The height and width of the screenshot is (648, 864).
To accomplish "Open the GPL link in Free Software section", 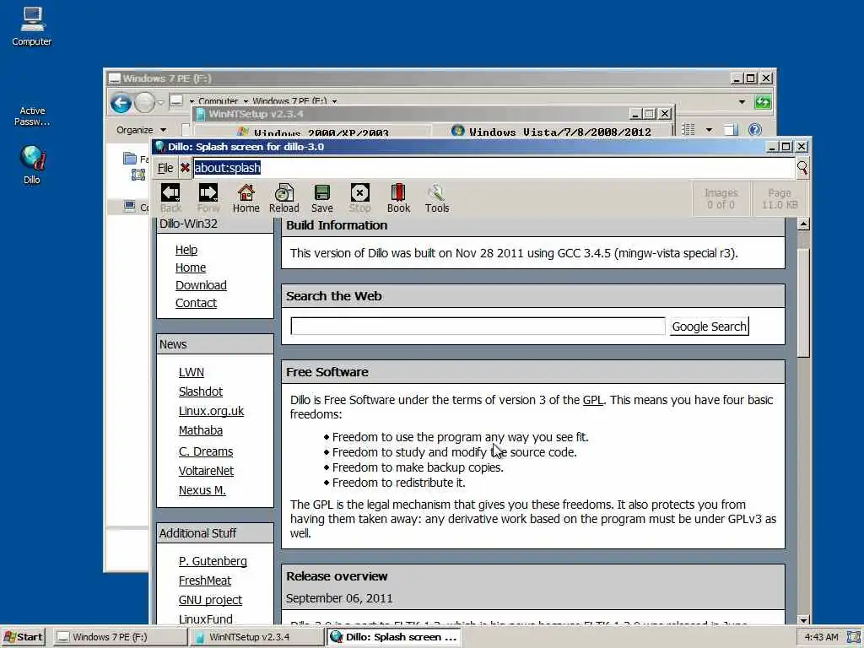I will click(593, 400).
